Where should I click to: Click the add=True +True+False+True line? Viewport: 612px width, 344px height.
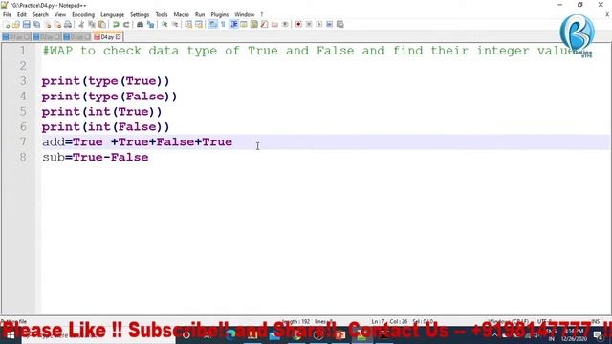138,142
